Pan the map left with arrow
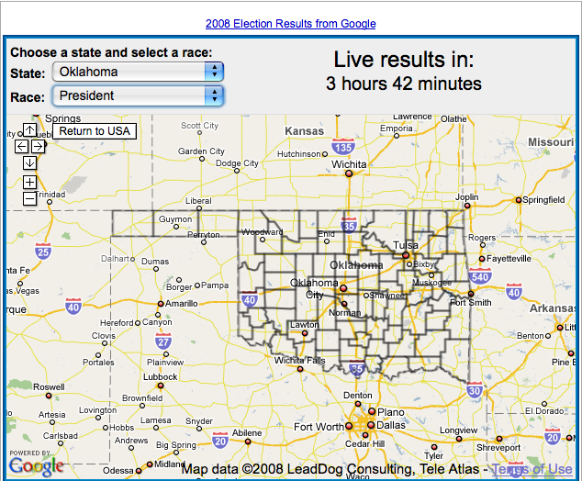Image resolution: width=582 pixels, height=481 pixels. click(21, 146)
